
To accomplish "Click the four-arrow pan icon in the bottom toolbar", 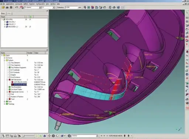I will [49, 136].
